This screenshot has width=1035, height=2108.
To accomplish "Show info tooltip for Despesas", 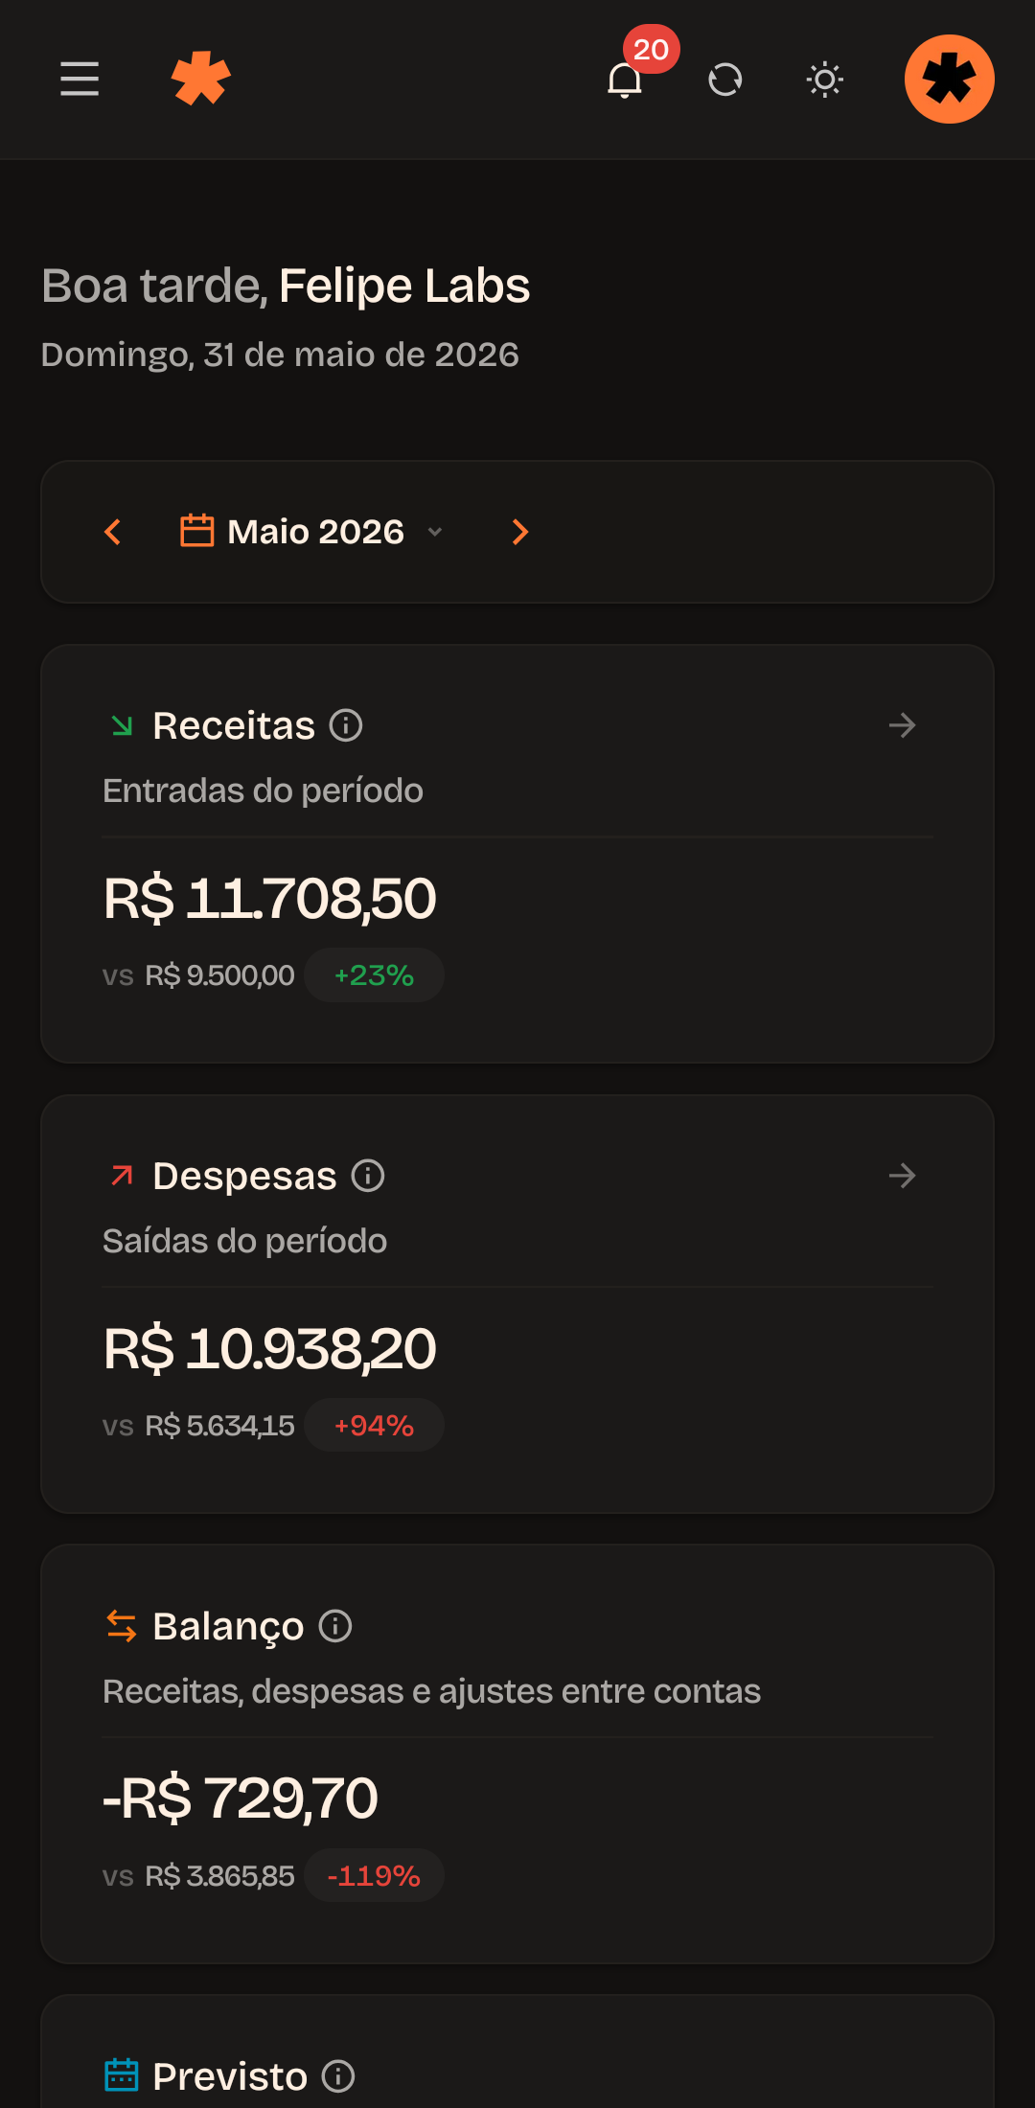I will tap(368, 1176).
